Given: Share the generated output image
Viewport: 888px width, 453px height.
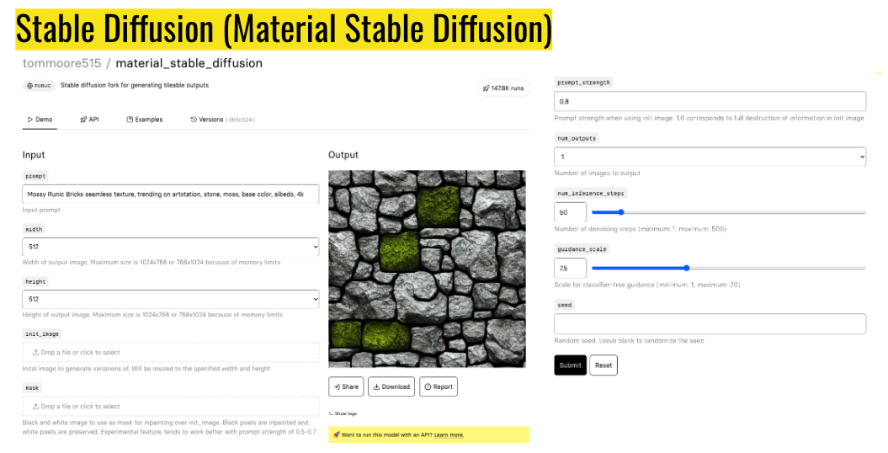Looking at the screenshot, I should click(x=345, y=386).
